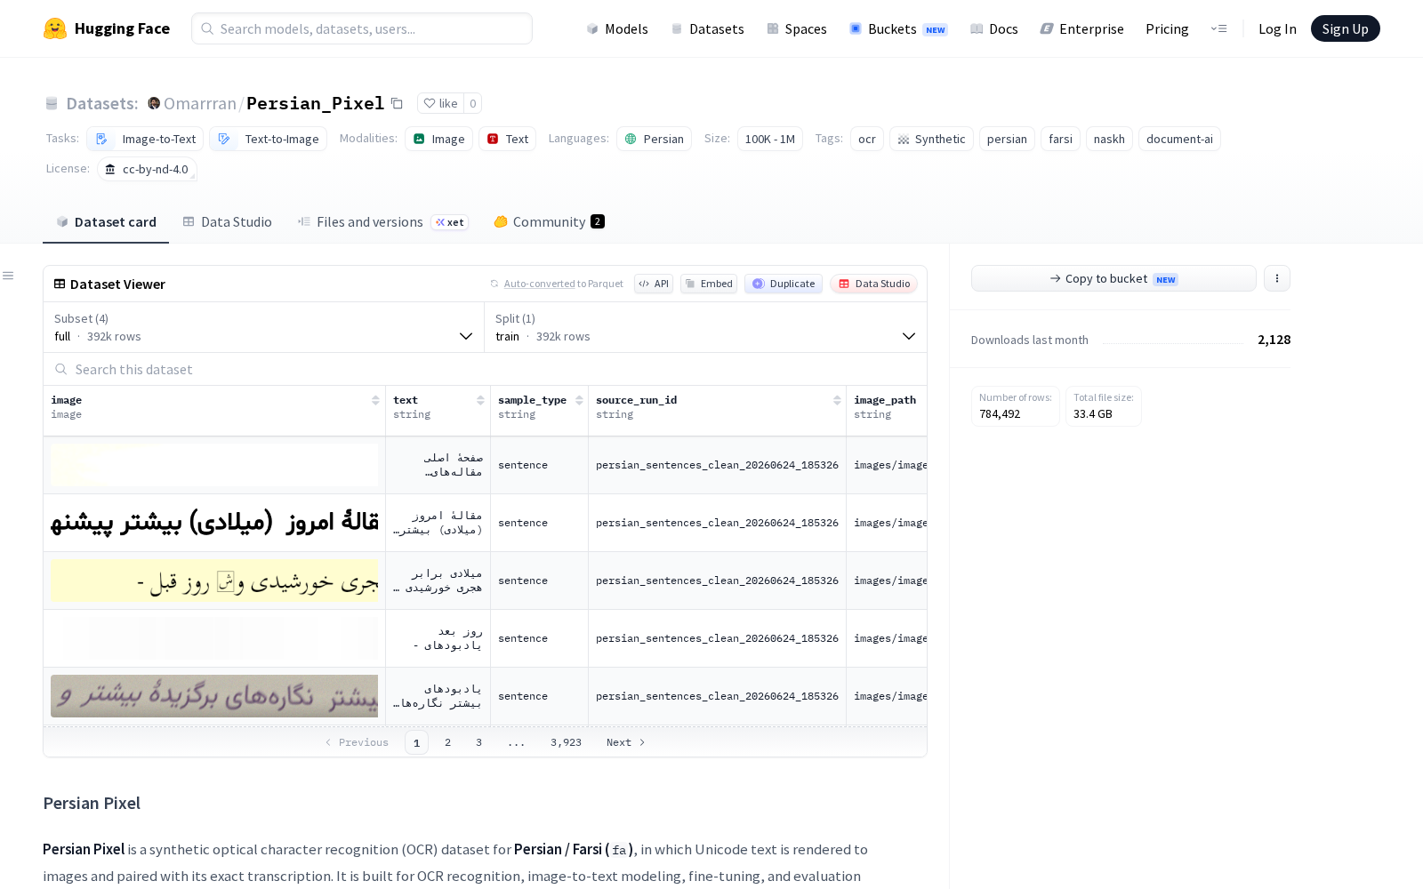
Task: Open the API button in Dataset Viewer
Action: pyautogui.click(x=654, y=284)
